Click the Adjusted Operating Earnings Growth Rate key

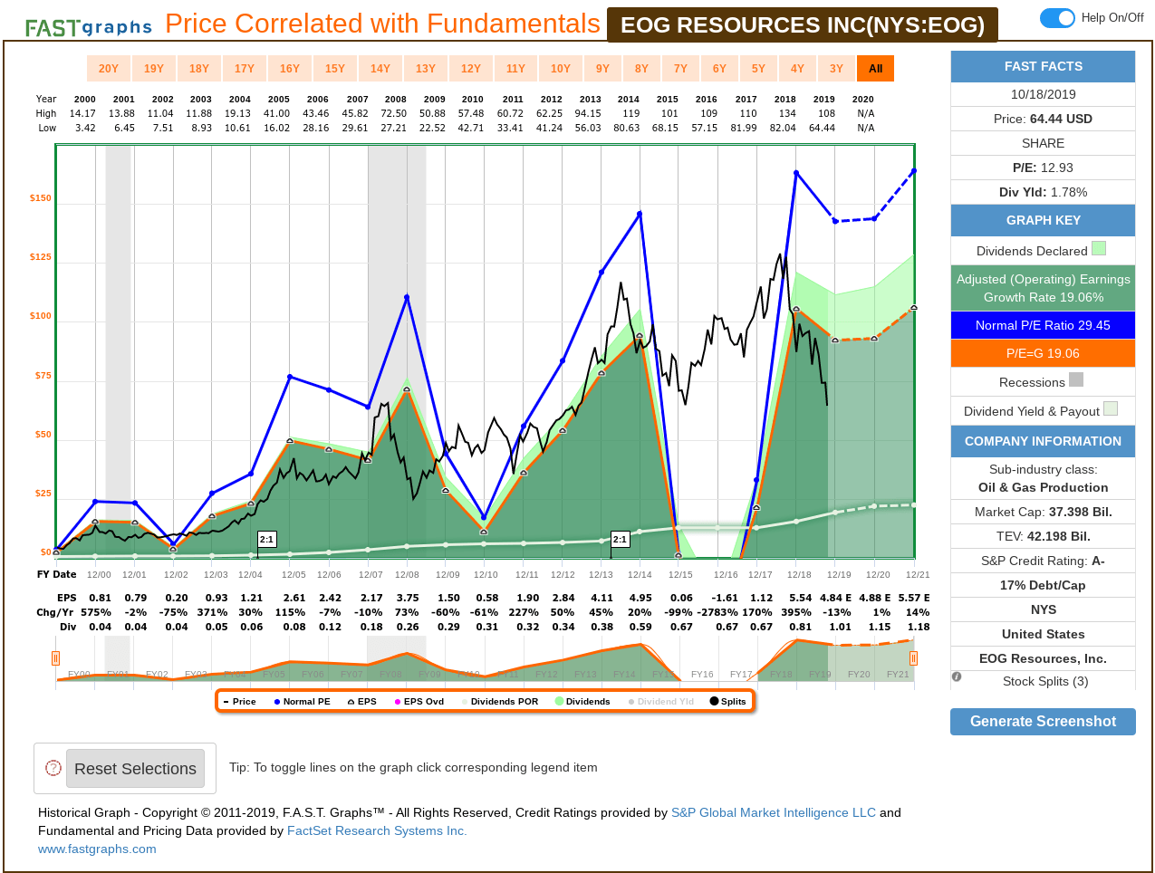1043,288
